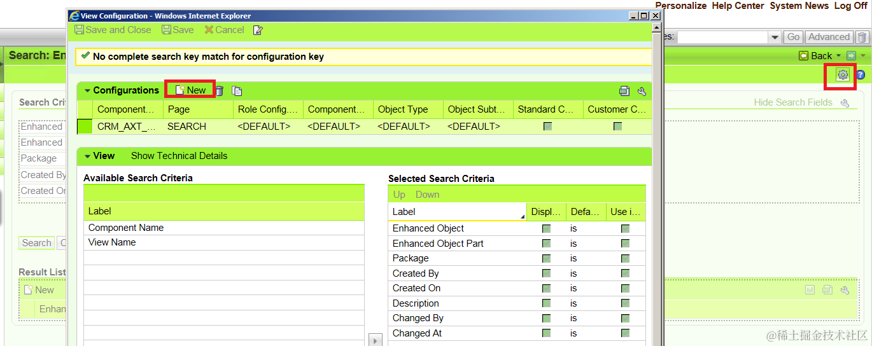Toggle the Standard Config checkbox in configuration row
872x346 pixels.
(x=547, y=127)
